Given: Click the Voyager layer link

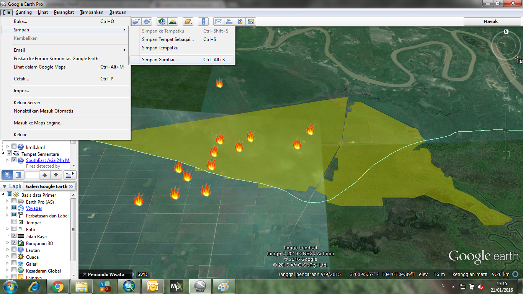Looking at the screenshot, I should click(x=34, y=208).
